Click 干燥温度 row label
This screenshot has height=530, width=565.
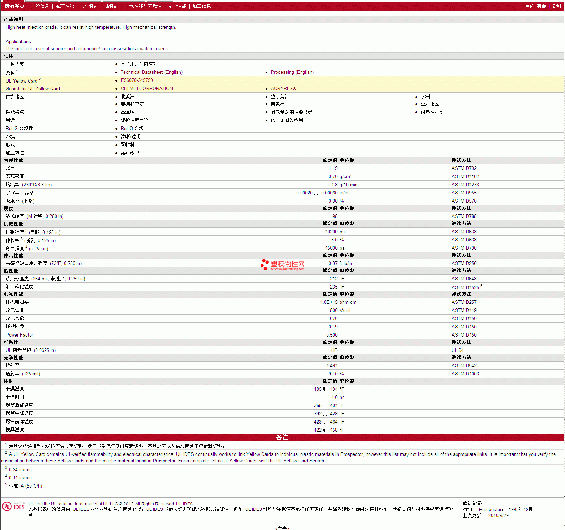tap(15, 389)
